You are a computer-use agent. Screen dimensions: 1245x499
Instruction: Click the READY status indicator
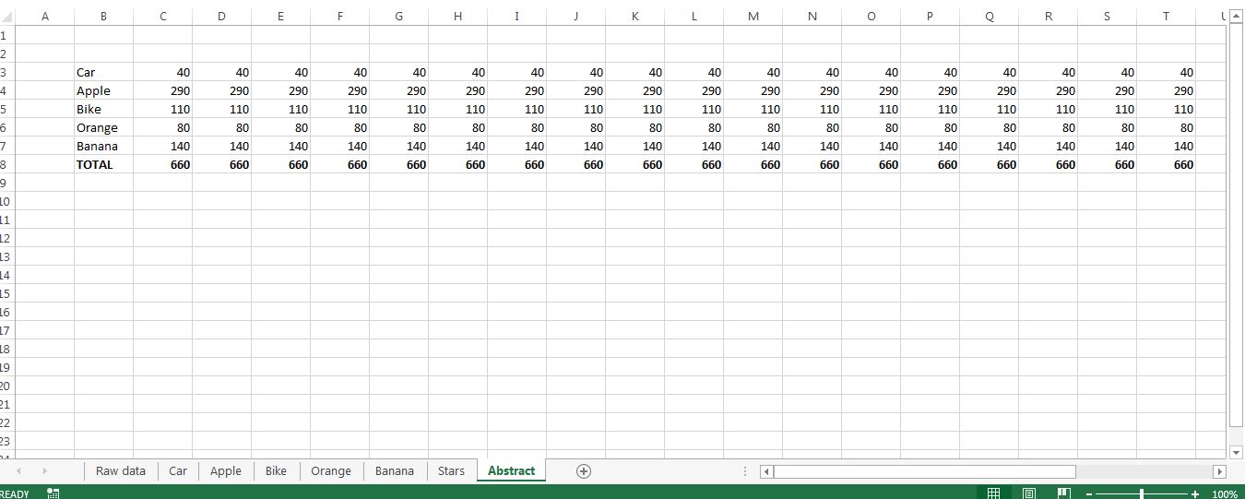click(15, 494)
